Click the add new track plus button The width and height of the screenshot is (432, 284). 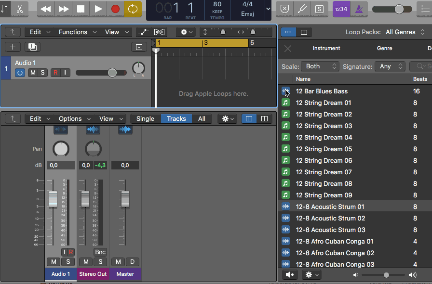[x=13, y=47]
